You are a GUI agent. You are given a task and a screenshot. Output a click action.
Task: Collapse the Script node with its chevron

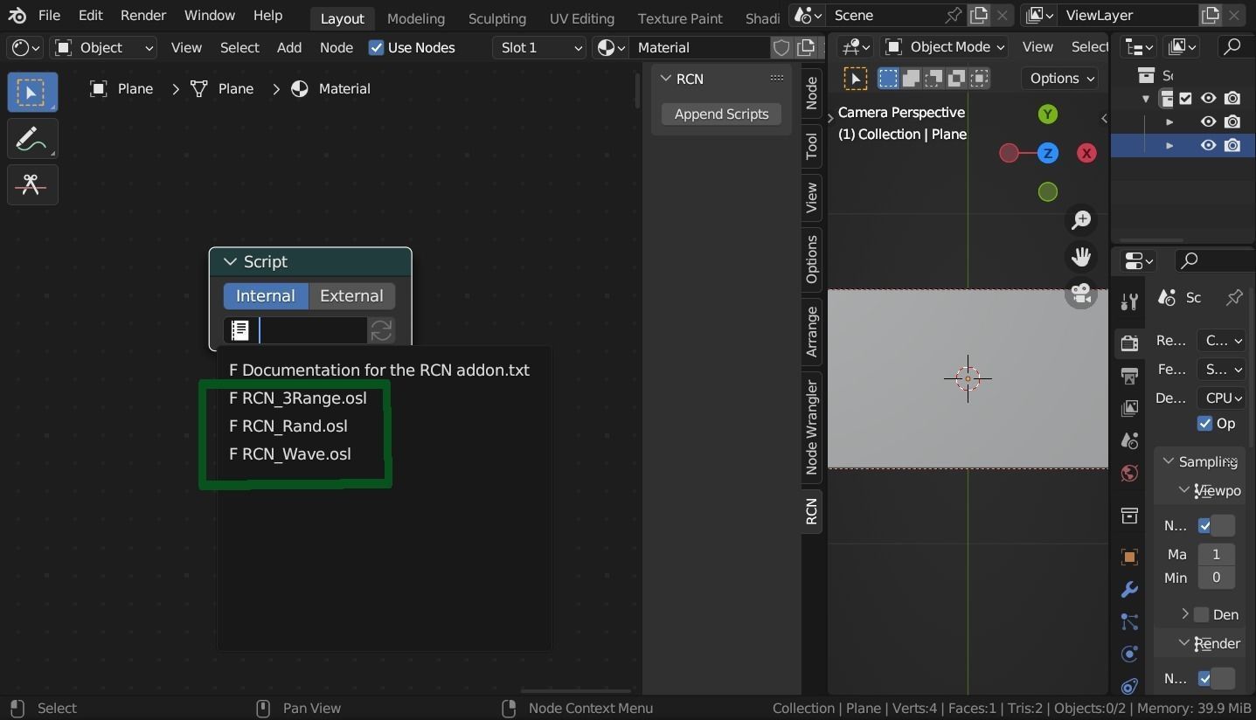pyautogui.click(x=230, y=262)
